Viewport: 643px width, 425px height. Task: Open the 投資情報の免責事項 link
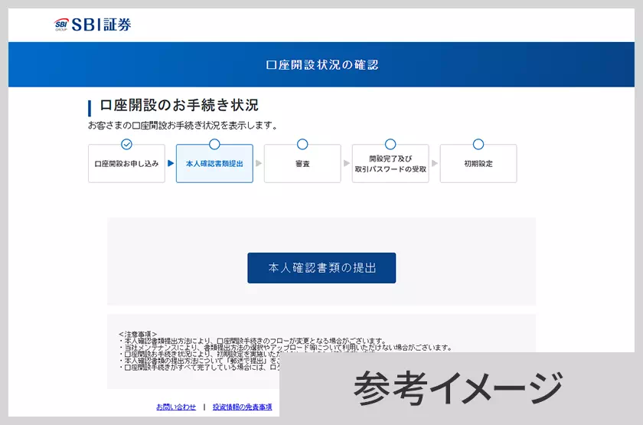(x=242, y=407)
